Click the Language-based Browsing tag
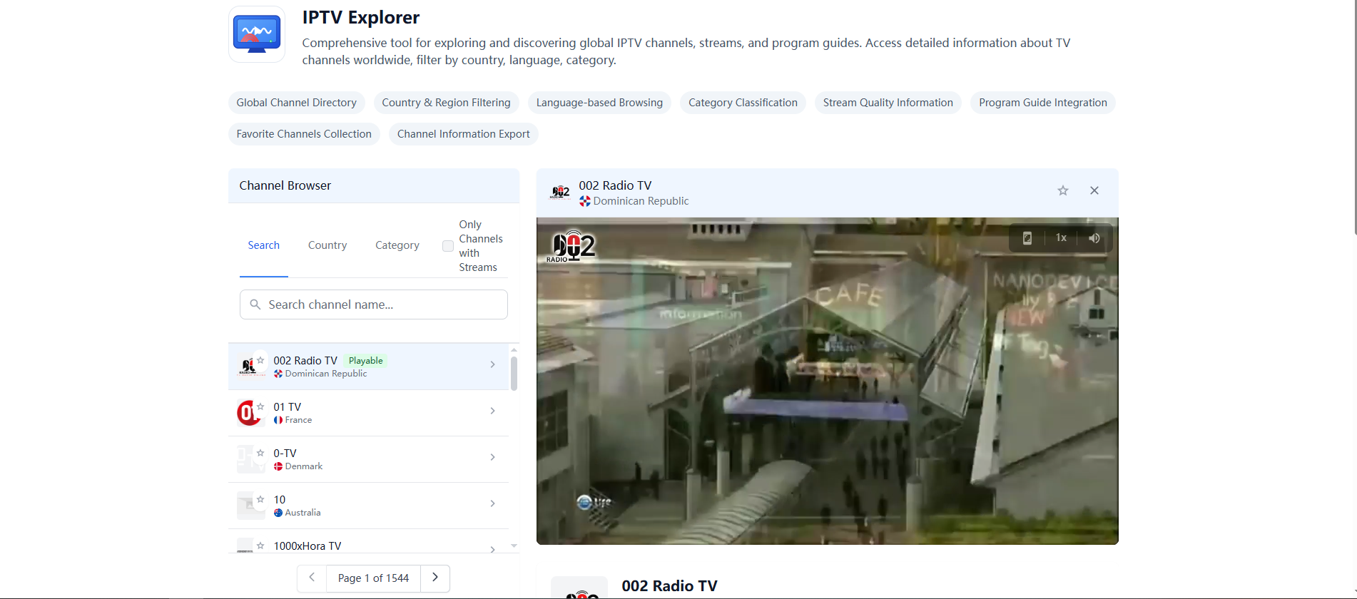Screen dimensions: 1357x599 pos(599,103)
